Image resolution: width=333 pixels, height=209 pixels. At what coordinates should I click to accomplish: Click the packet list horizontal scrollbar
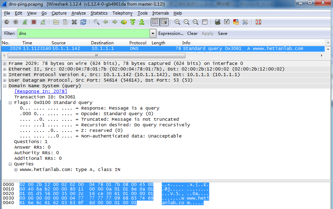pyautogui.click(x=97, y=56)
